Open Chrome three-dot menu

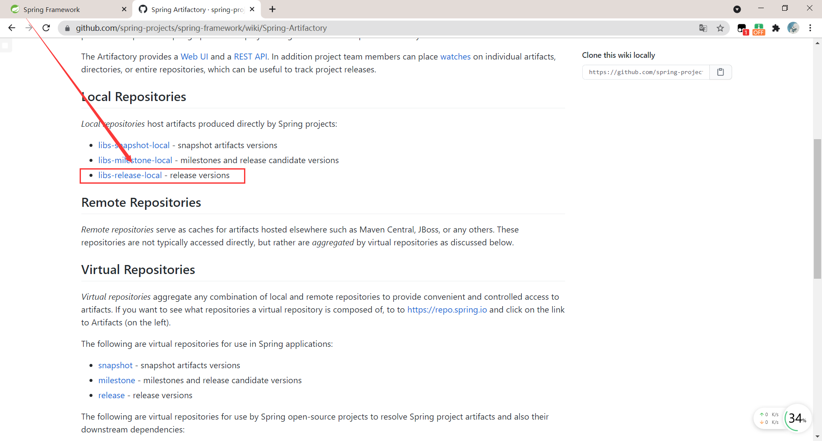(810, 28)
